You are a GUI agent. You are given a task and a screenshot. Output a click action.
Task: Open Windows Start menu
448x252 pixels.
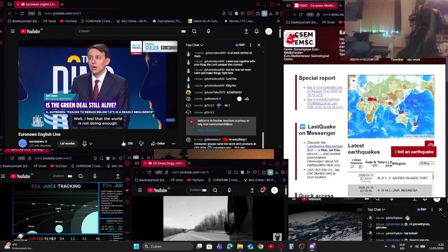click(136, 246)
